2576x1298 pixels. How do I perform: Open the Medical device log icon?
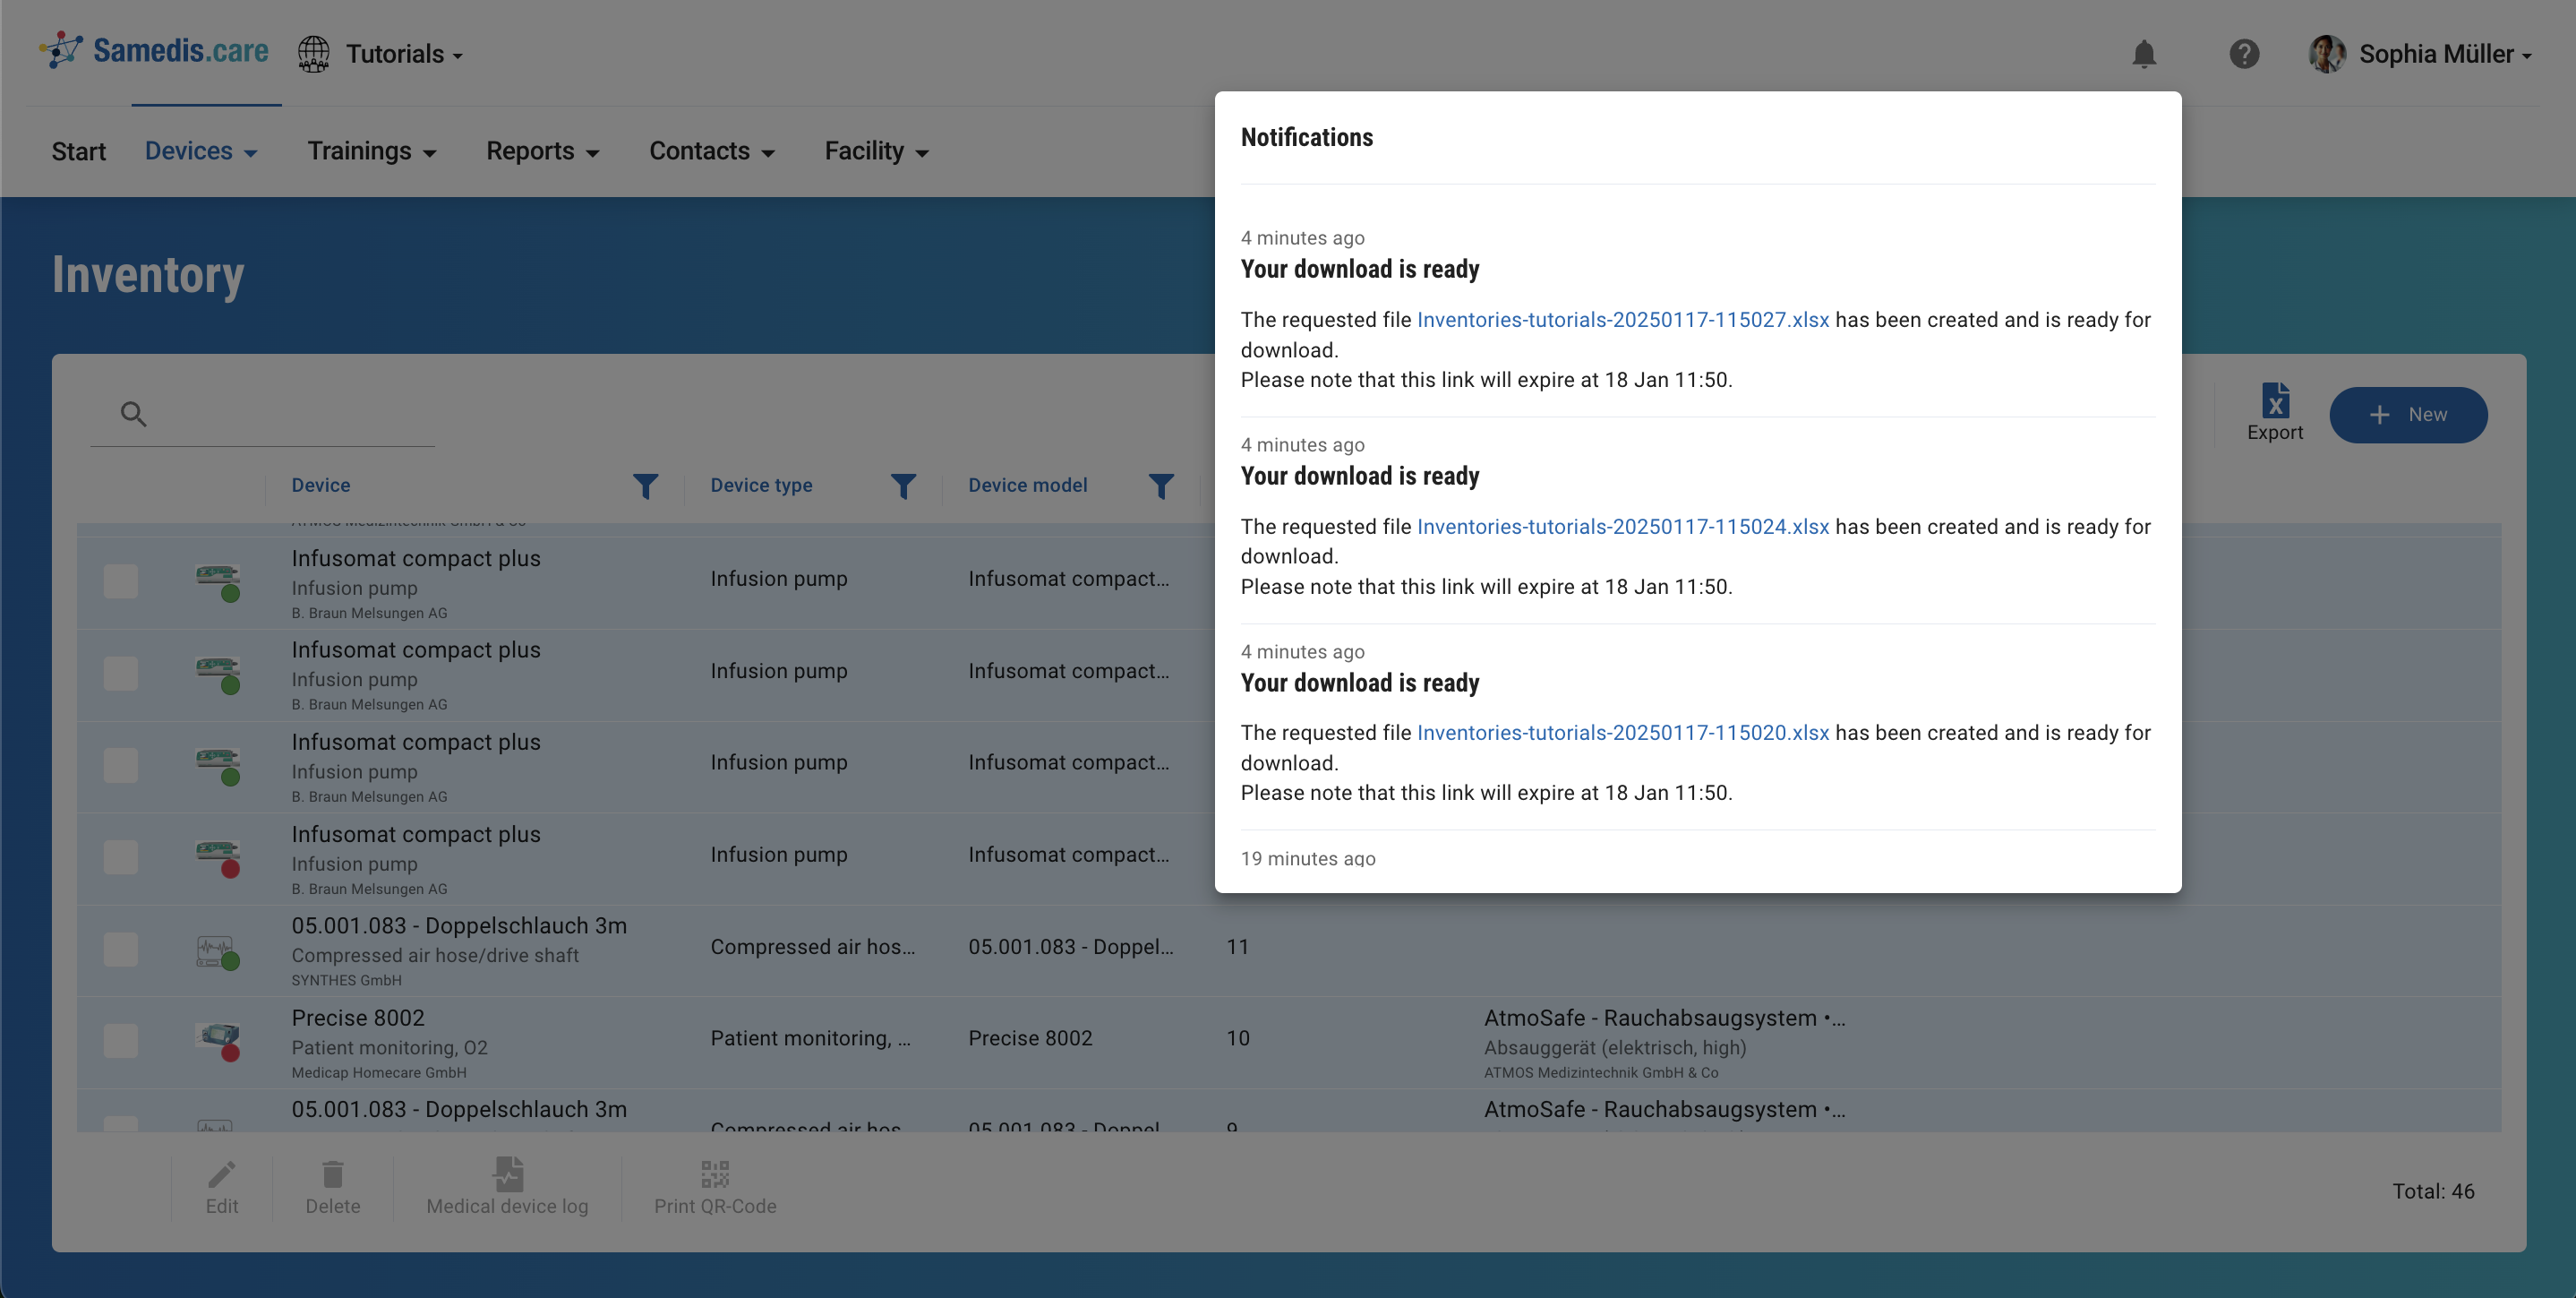tap(508, 1173)
